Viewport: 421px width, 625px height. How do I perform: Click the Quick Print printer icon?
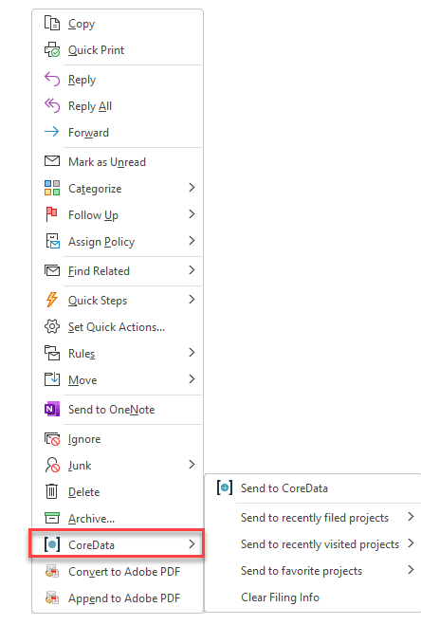point(52,50)
